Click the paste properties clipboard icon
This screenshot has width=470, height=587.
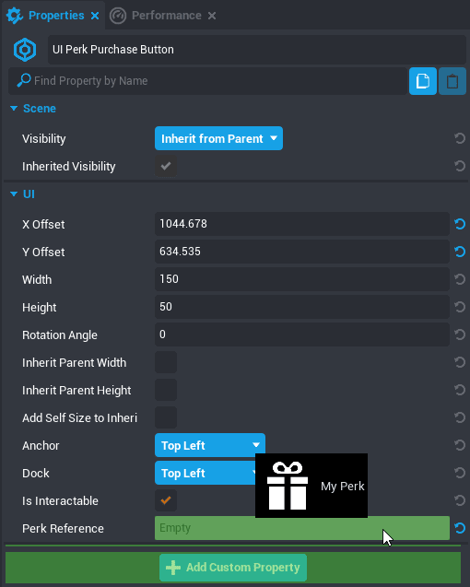click(x=452, y=81)
